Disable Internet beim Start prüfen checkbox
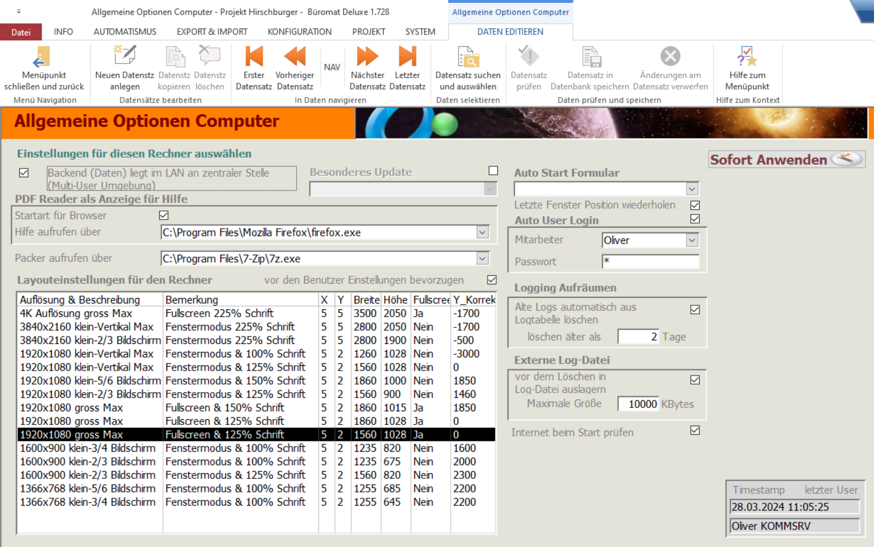874x547 pixels. [x=695, y=431]
